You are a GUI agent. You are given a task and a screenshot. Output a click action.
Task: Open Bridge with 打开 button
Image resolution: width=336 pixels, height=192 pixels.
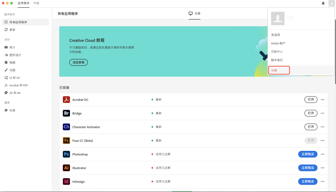click(311, 113)
